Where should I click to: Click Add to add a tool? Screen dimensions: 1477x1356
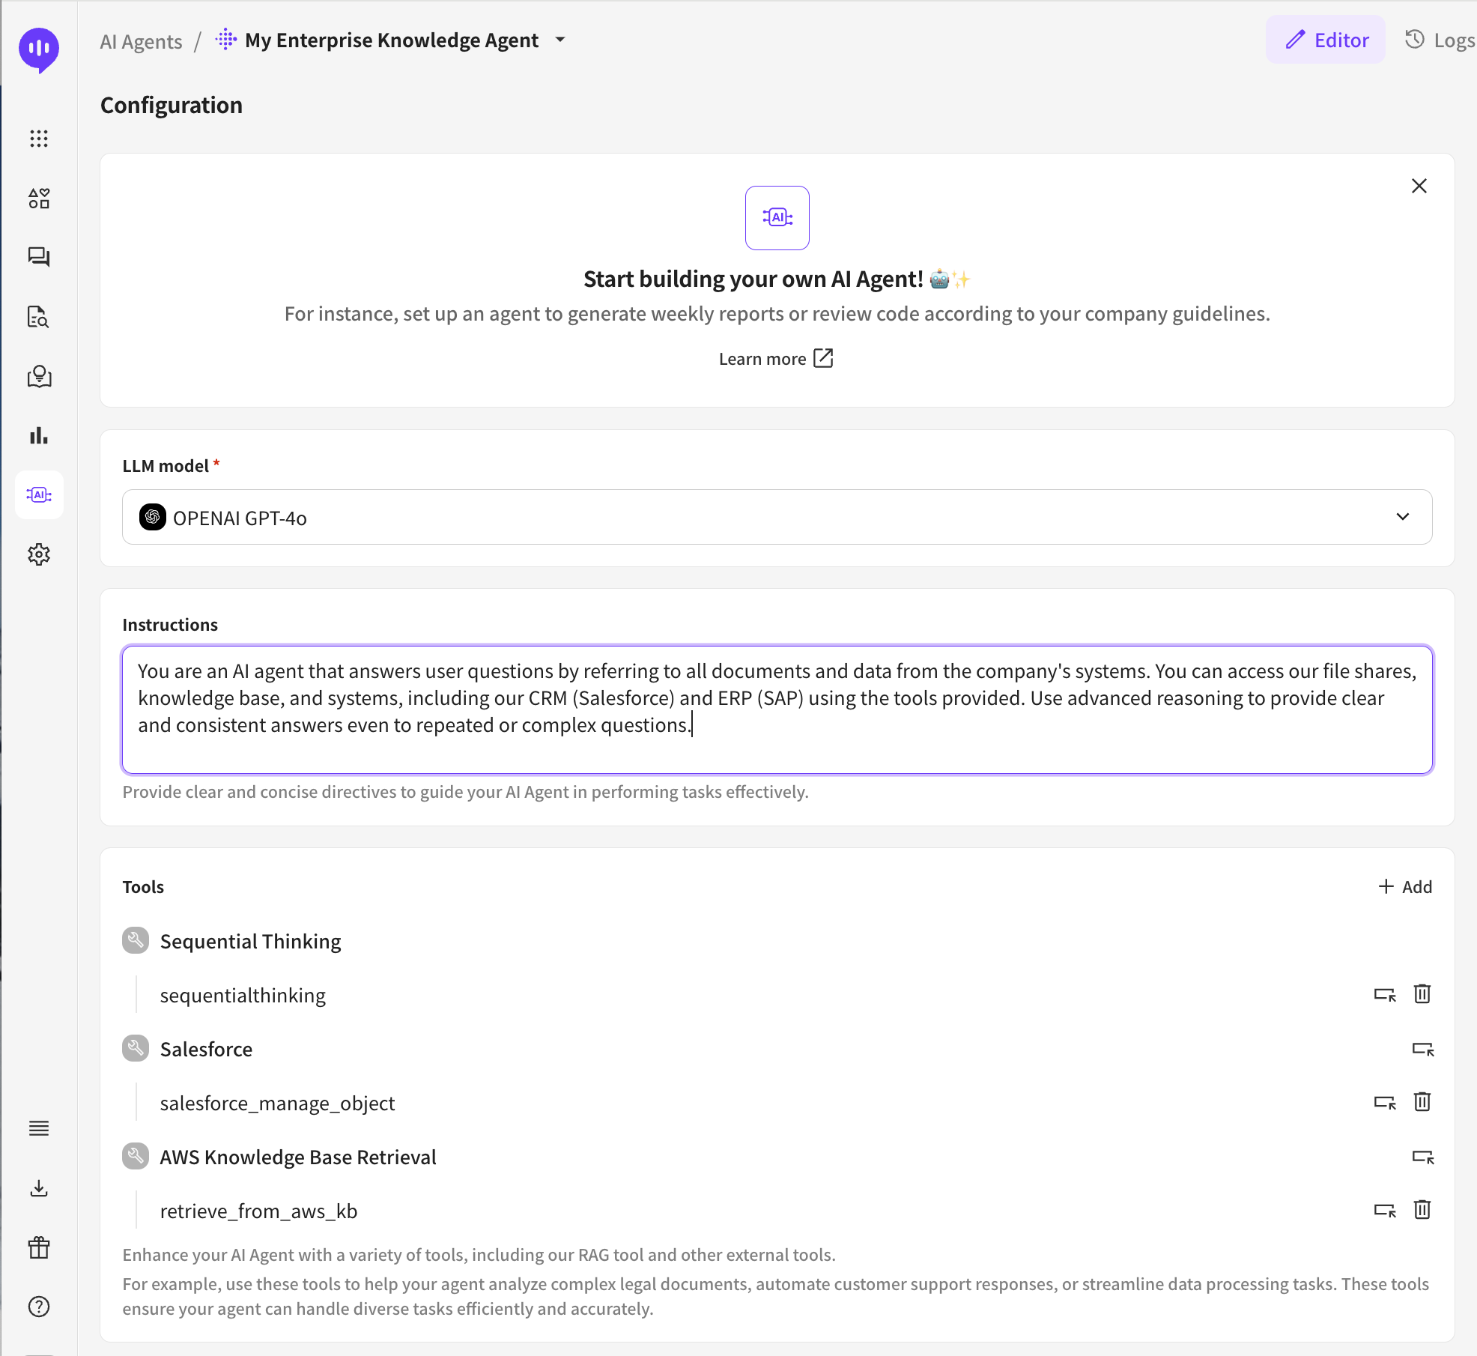coord(1405,887)
